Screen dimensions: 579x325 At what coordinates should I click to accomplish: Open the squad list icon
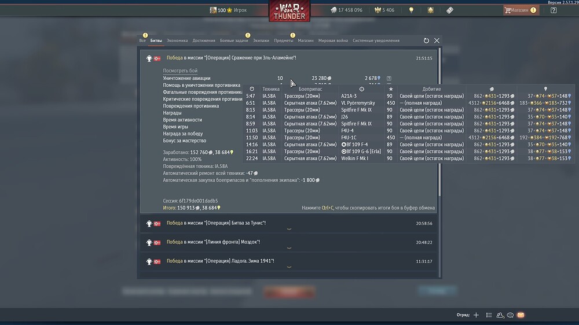coord(489,315)
